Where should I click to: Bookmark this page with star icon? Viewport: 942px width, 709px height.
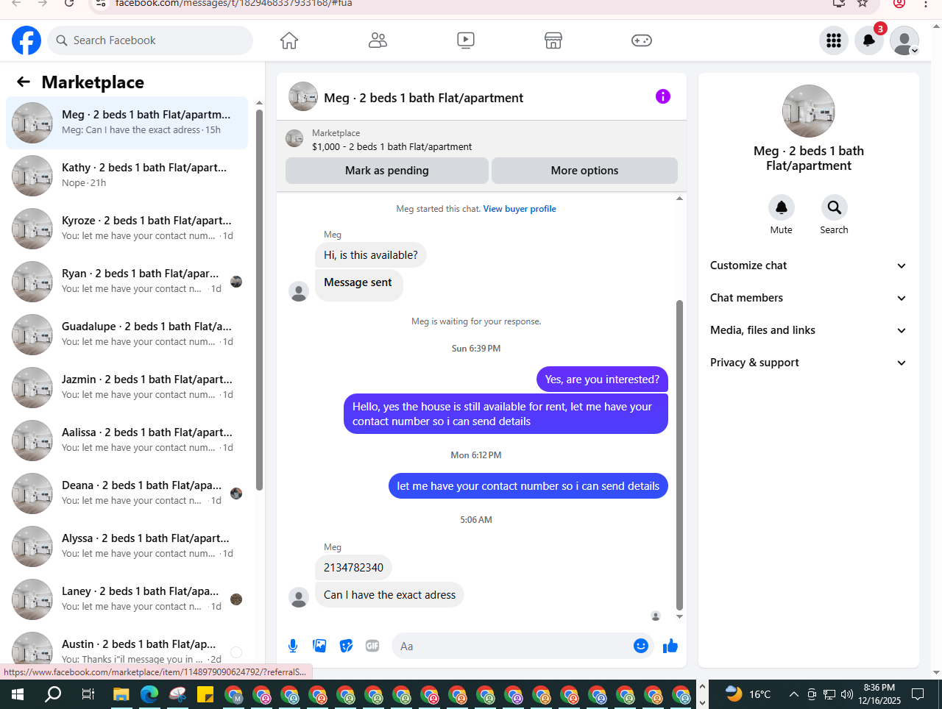point(863,3)
